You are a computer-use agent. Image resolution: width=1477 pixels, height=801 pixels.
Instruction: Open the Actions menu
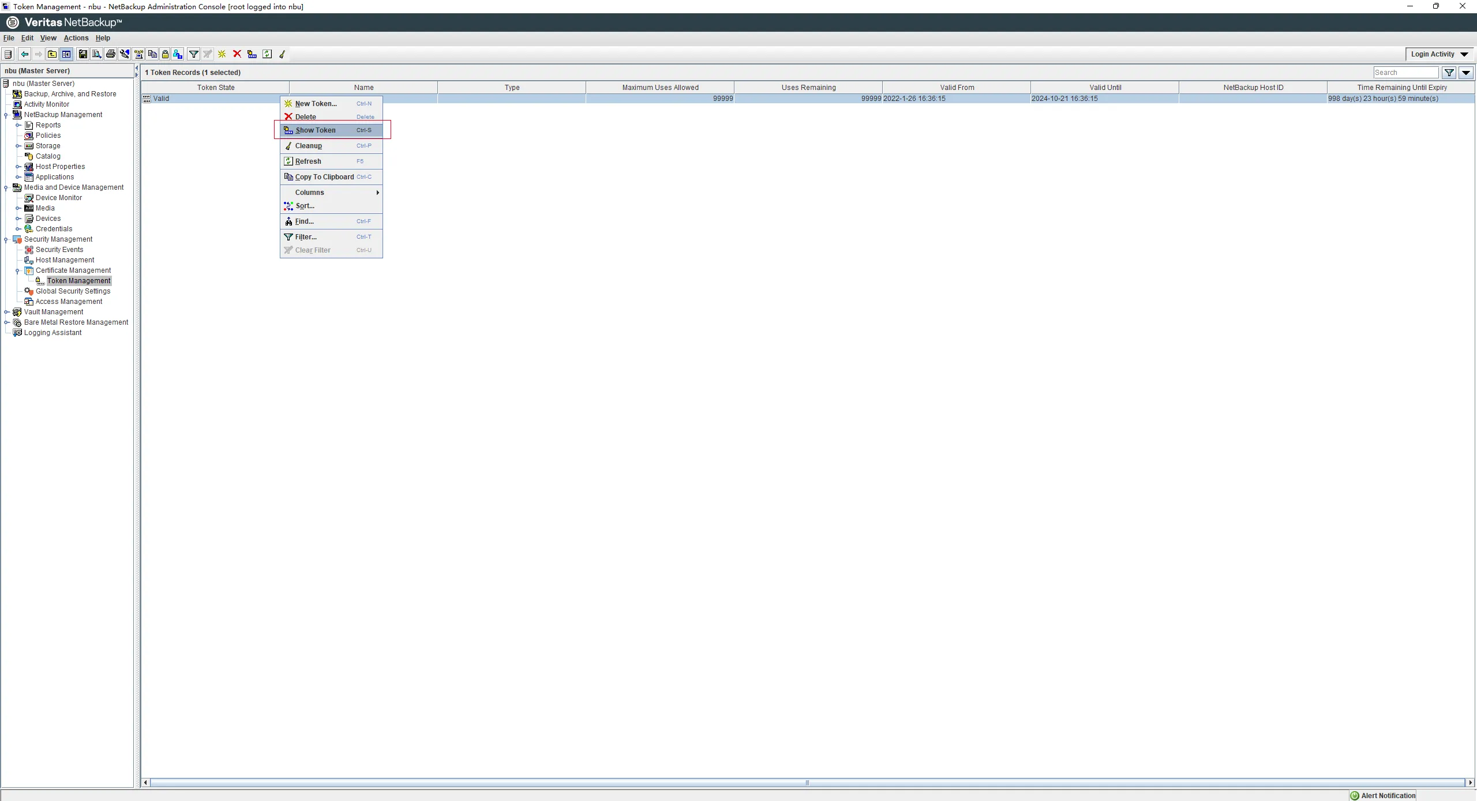76,37
